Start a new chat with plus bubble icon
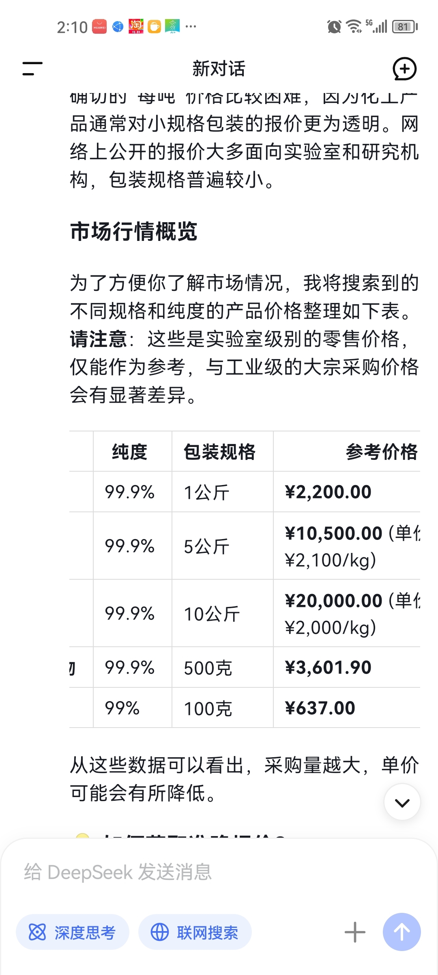The width and height of the screenshot is (438, 975). (404, 69)
